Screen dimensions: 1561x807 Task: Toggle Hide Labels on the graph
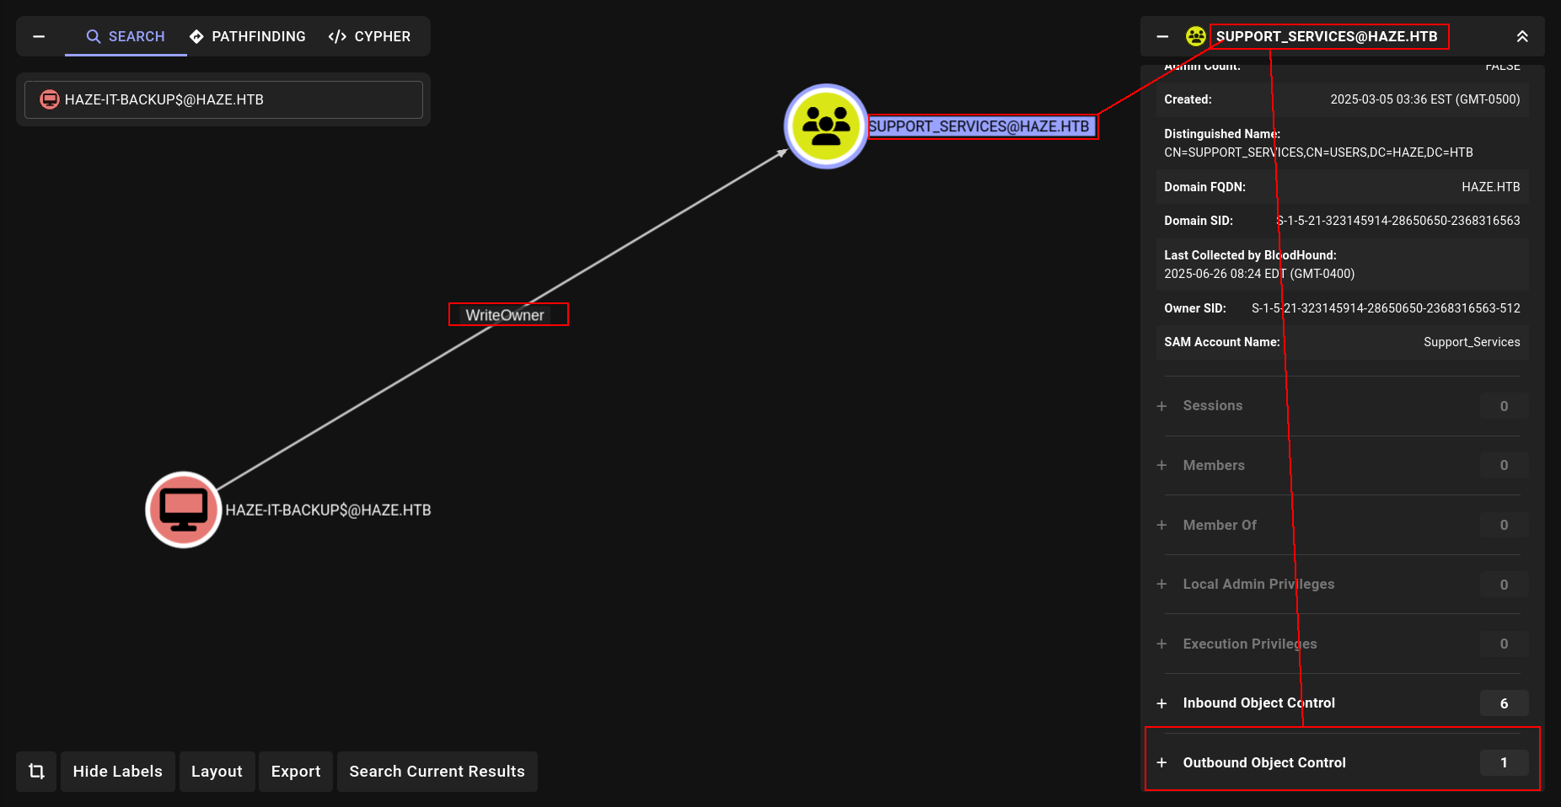coord(118,772)
